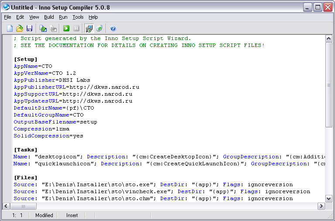Viewport: 335px width, 221px height.
Task: Open the Build menu
Action: pyautogui.click(x=49, y=17)
